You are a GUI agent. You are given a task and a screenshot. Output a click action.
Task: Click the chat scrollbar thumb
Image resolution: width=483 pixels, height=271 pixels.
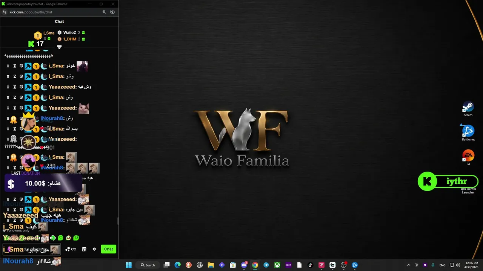tap(118, 221)
